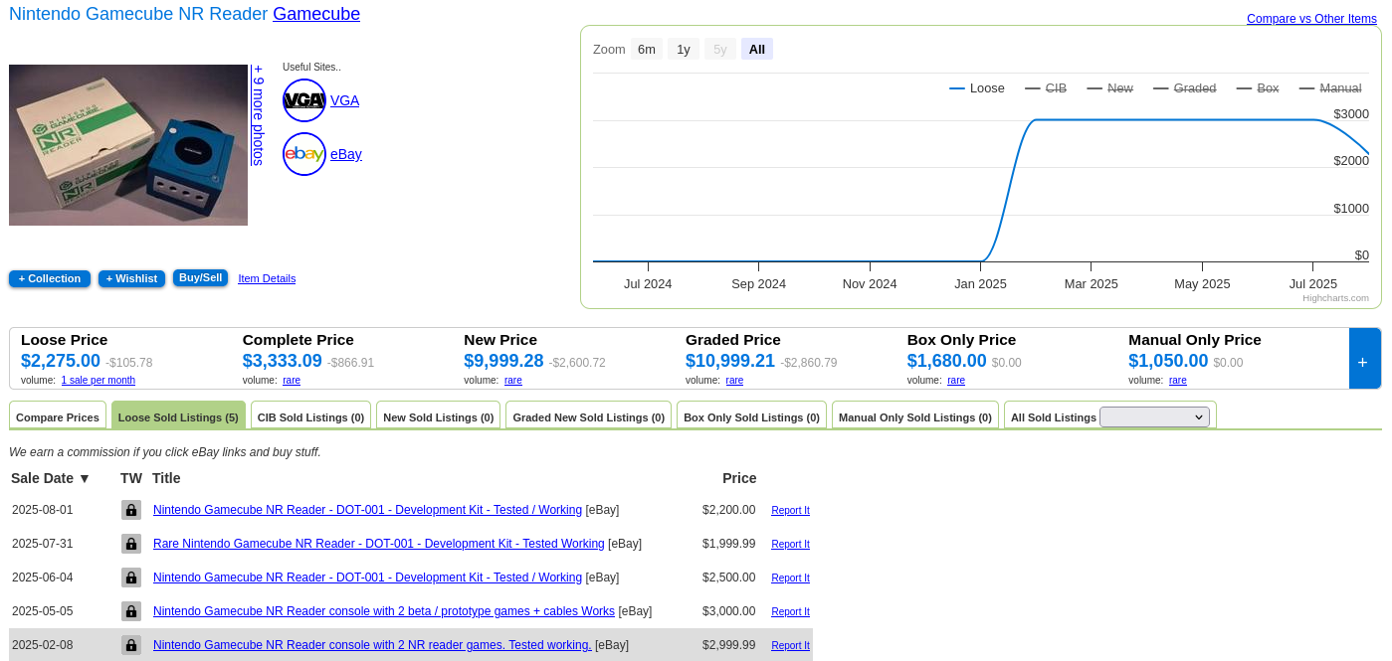This screenshot has width=1392, height=661.
Task: Add item with + Wishlist button
Action: pos(131,278)
